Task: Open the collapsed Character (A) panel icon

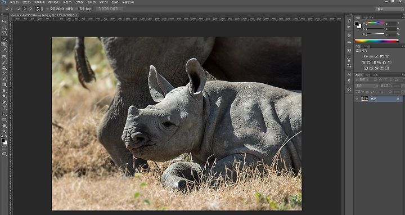Action: point(349,74)
